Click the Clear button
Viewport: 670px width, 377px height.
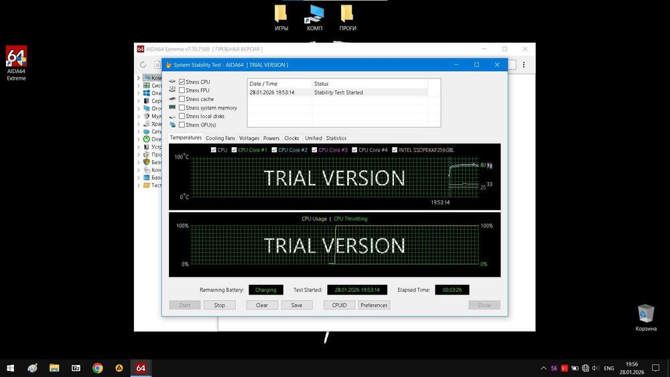[x=262, y=305]
